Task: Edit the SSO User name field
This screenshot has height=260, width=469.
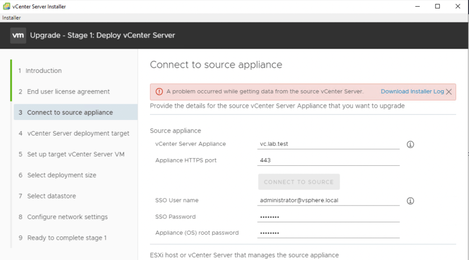Action: click(328, 200)
